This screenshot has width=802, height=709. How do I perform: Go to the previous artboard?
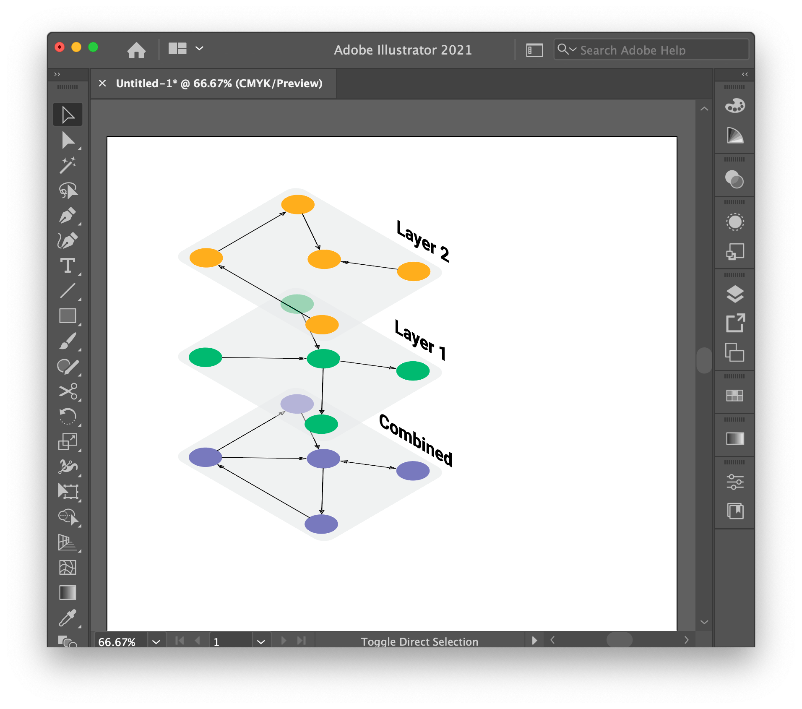[198, 641]
